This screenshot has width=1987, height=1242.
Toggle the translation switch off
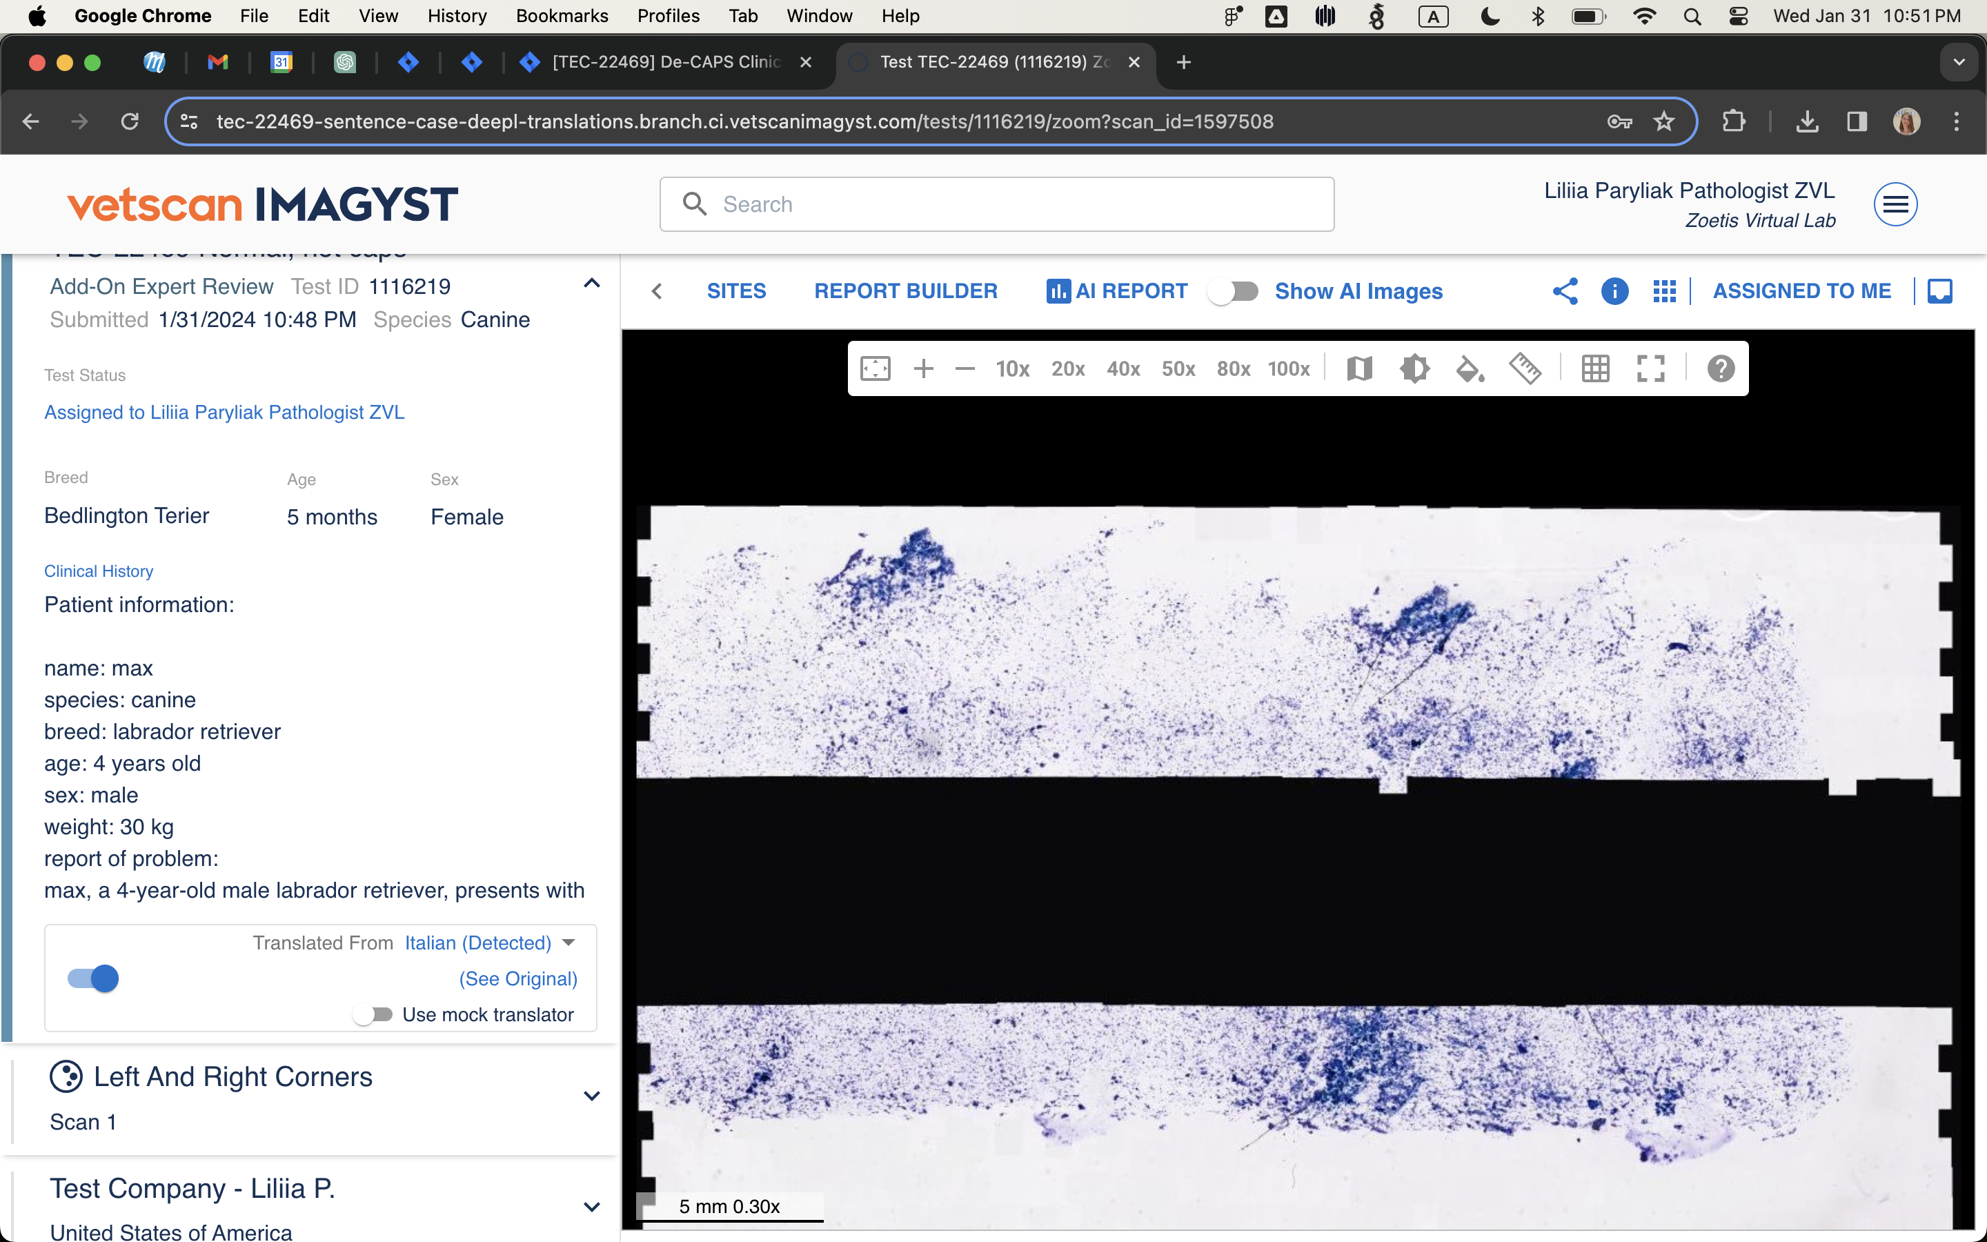point(94,978)
